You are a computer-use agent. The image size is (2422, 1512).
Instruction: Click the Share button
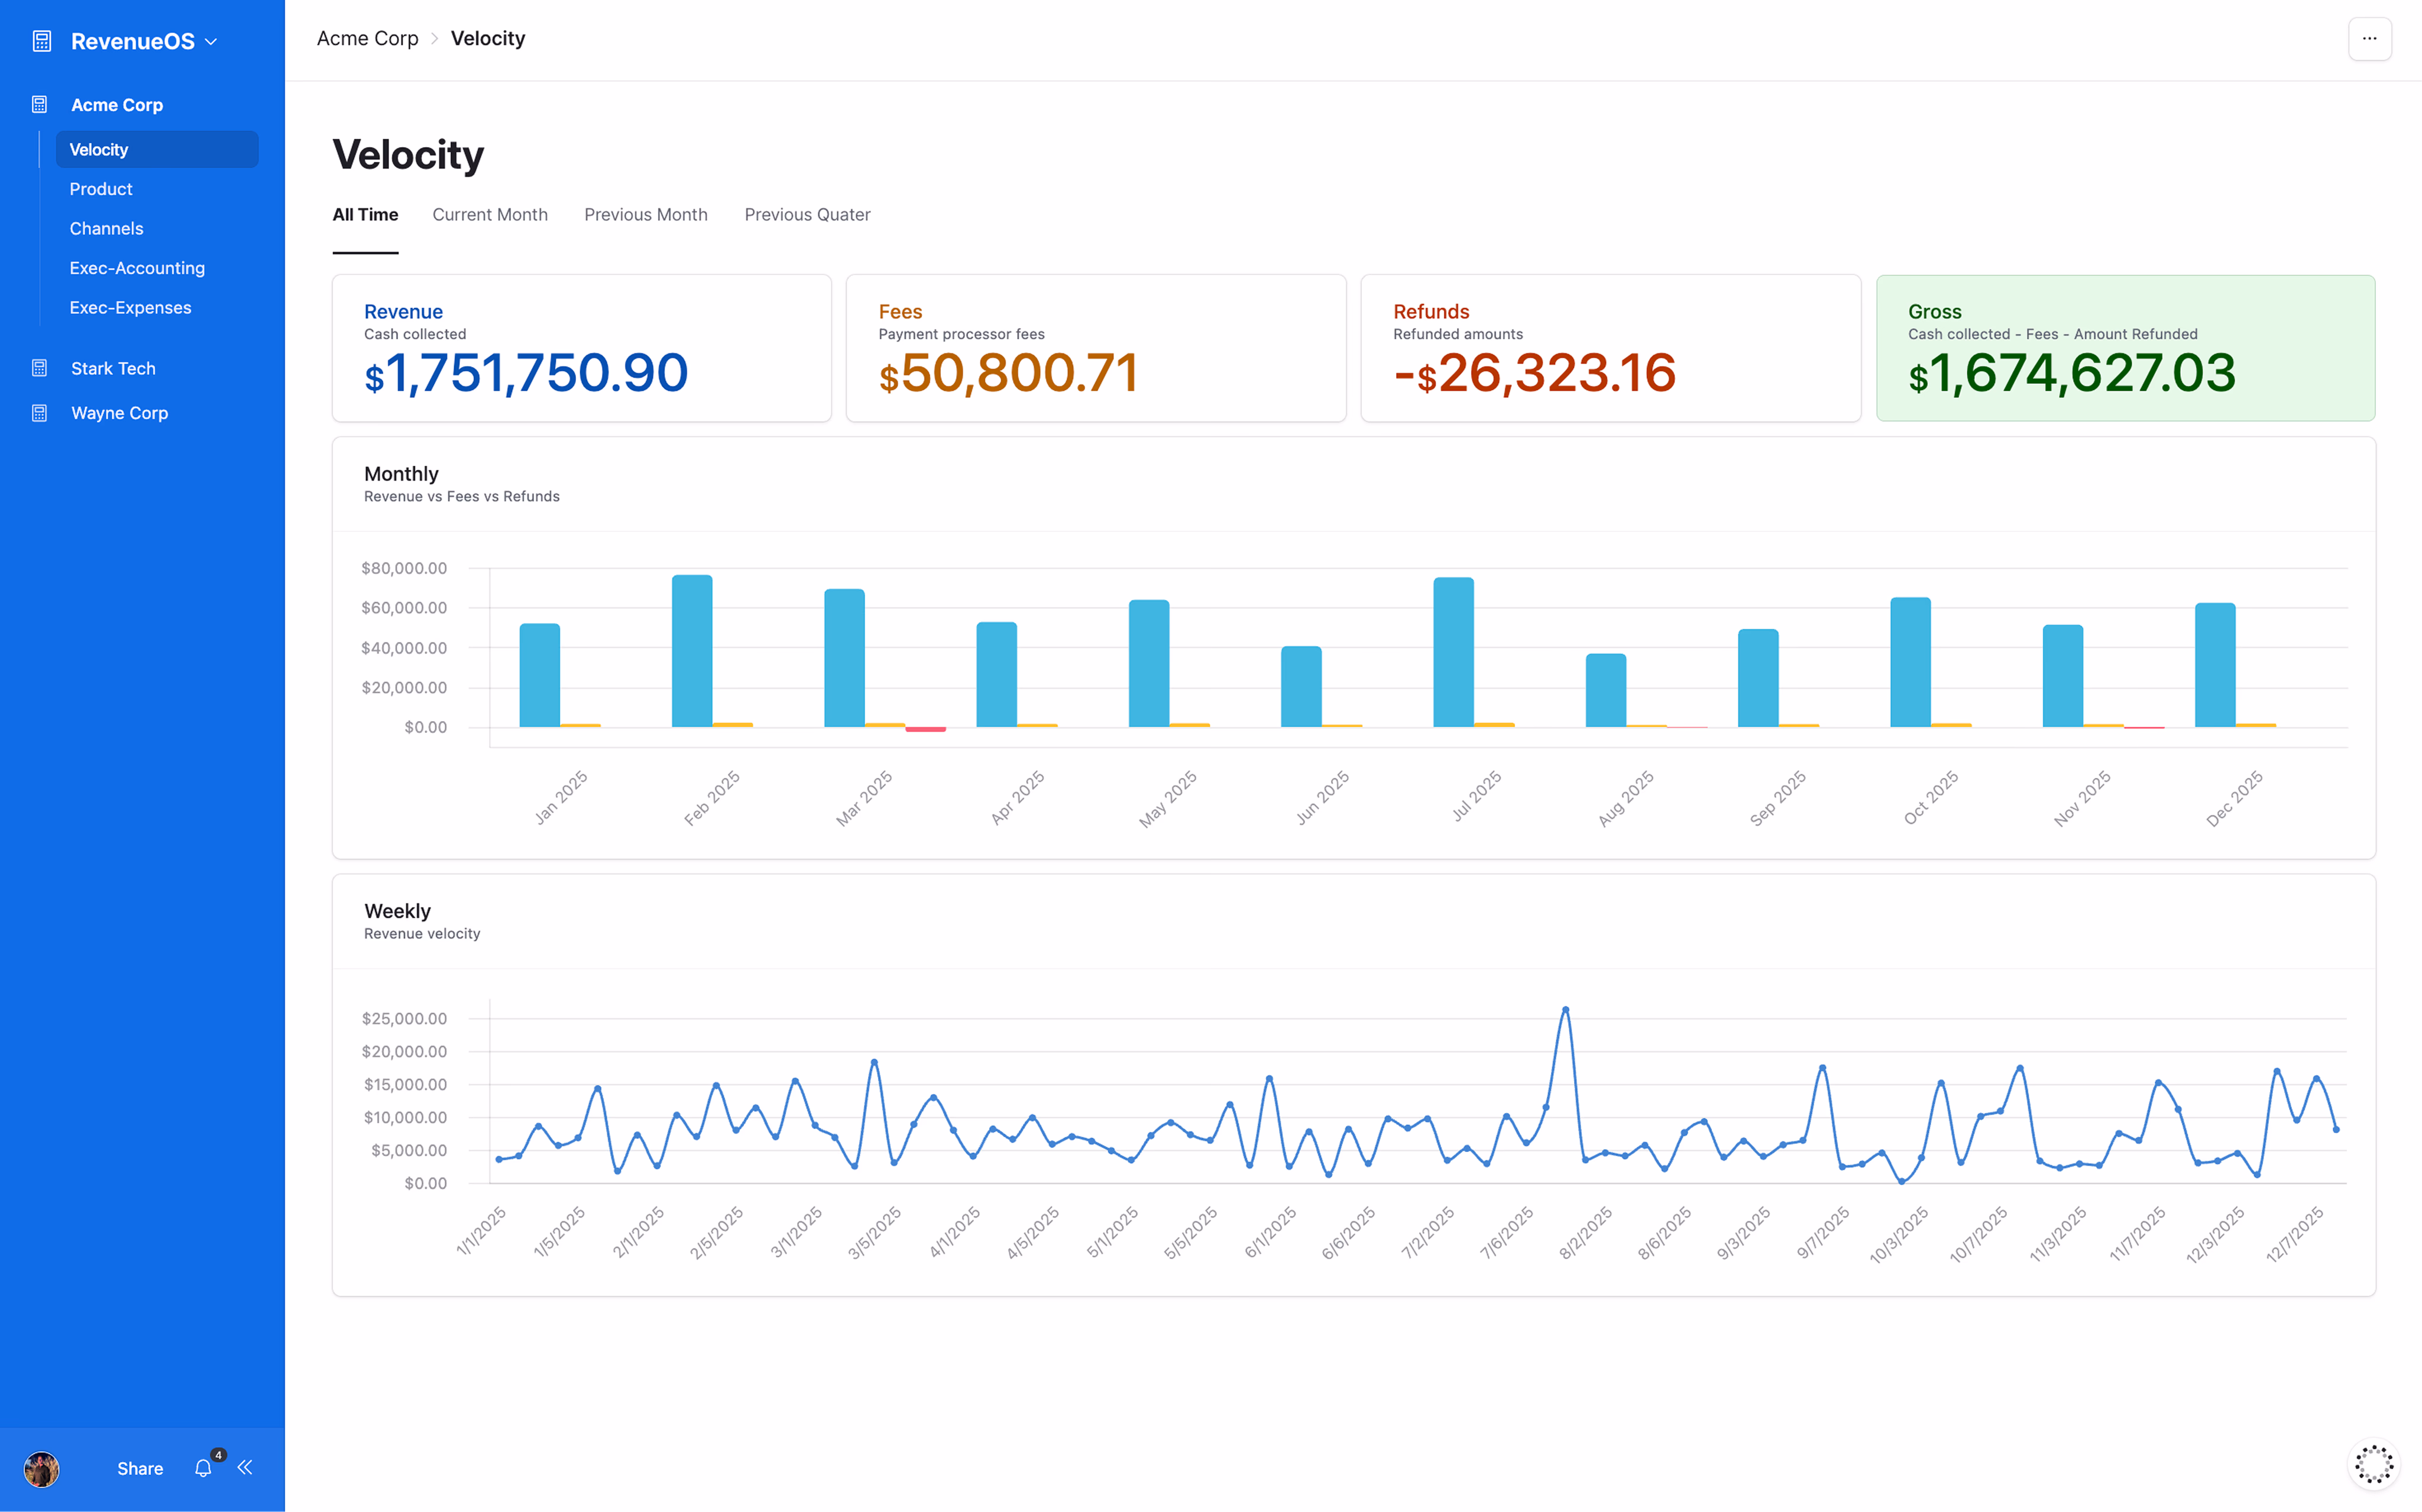pyautogui.click(x=139, y=1468)
